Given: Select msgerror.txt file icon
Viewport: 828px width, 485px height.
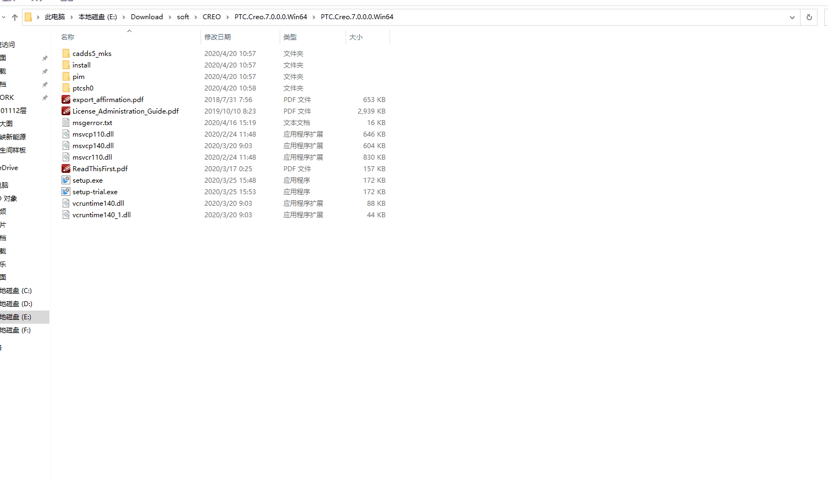Looking at the screenshot, I should tap(66, 122).
